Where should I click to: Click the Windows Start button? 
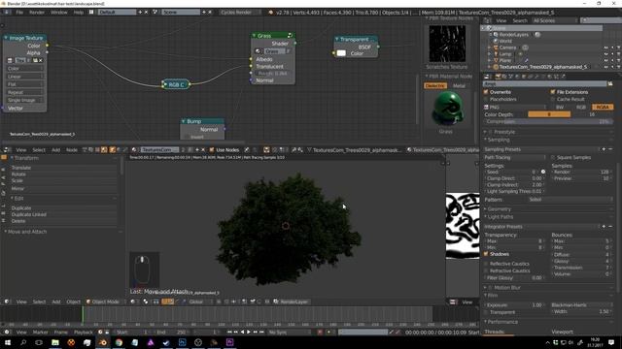pos(8,342)
